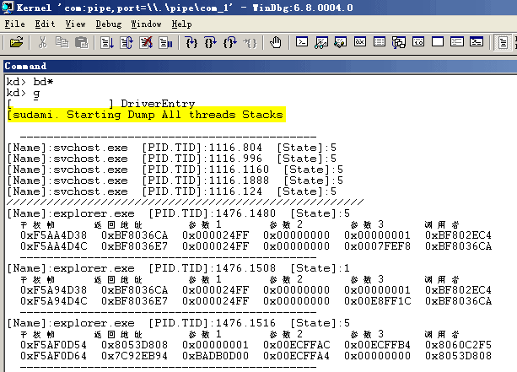Click parameter value 0x00E8FF1C
Image resolution: width=517 pixels, height=372 pixels.
coord(378,301)
